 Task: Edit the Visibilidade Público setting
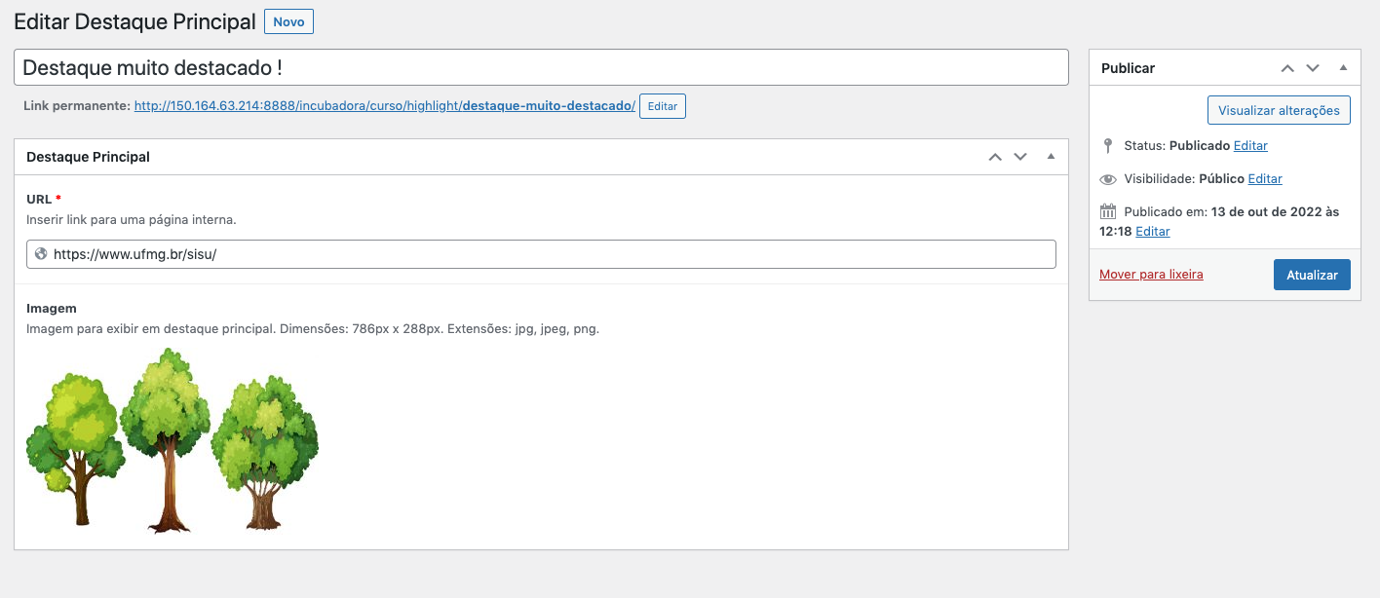click(x=1265, y=179)
